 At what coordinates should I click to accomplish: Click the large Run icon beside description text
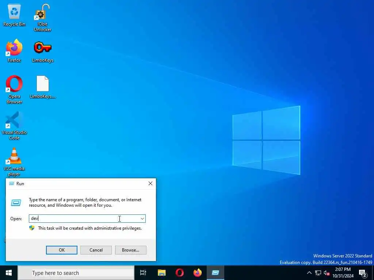pos(16,203)
